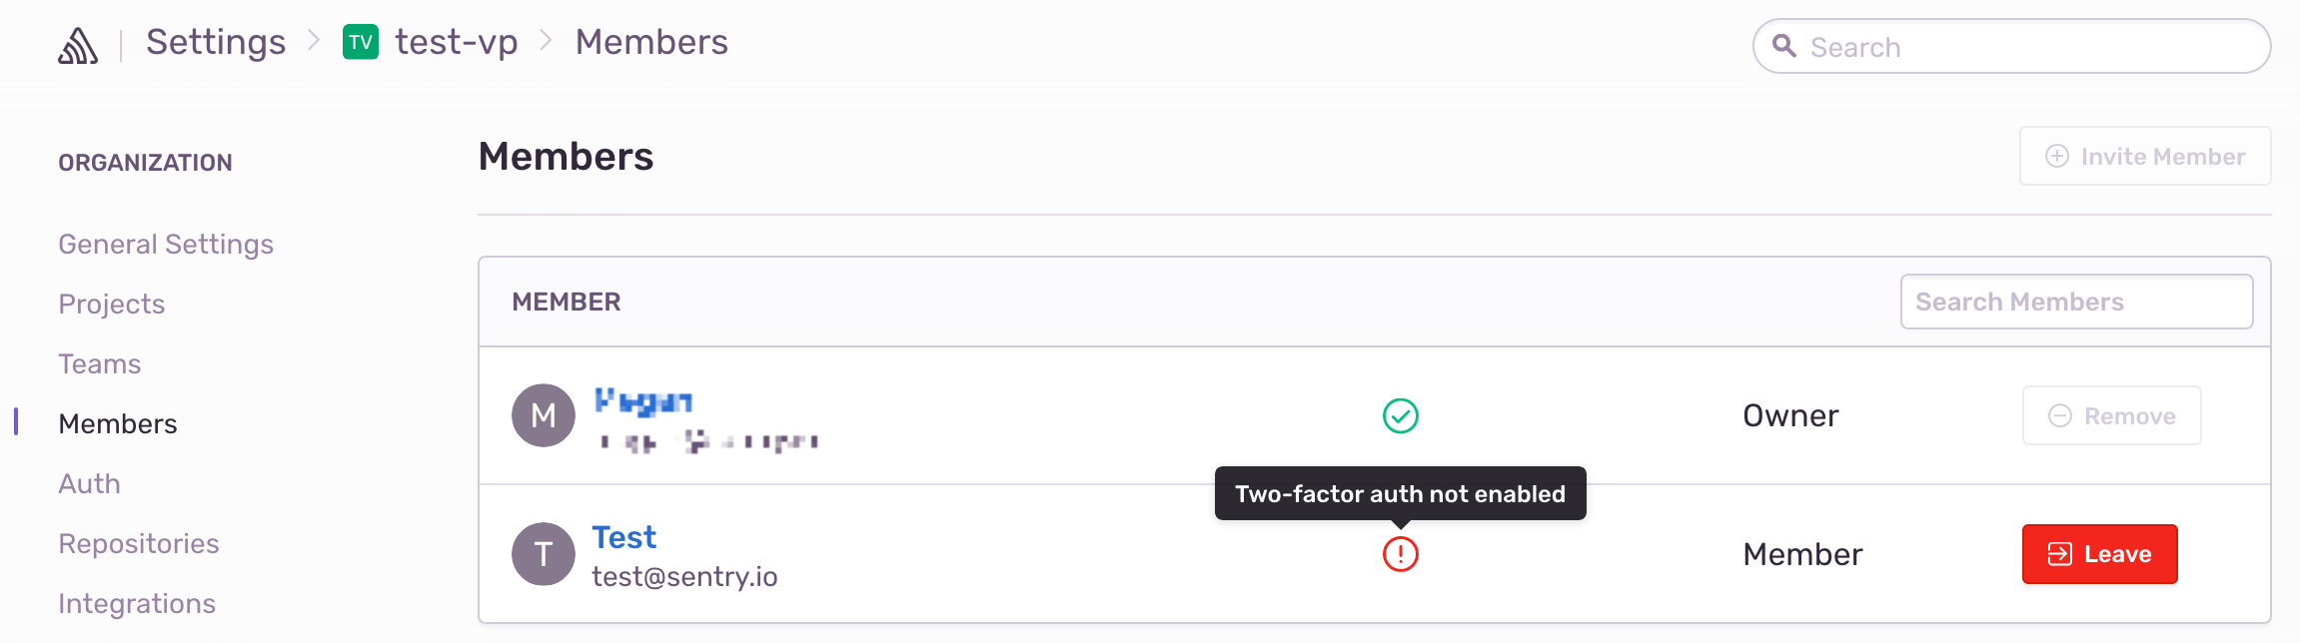The image size is (2300, 643).
Task: Open the Settings breadcrumb
Action: coord(216,43)
